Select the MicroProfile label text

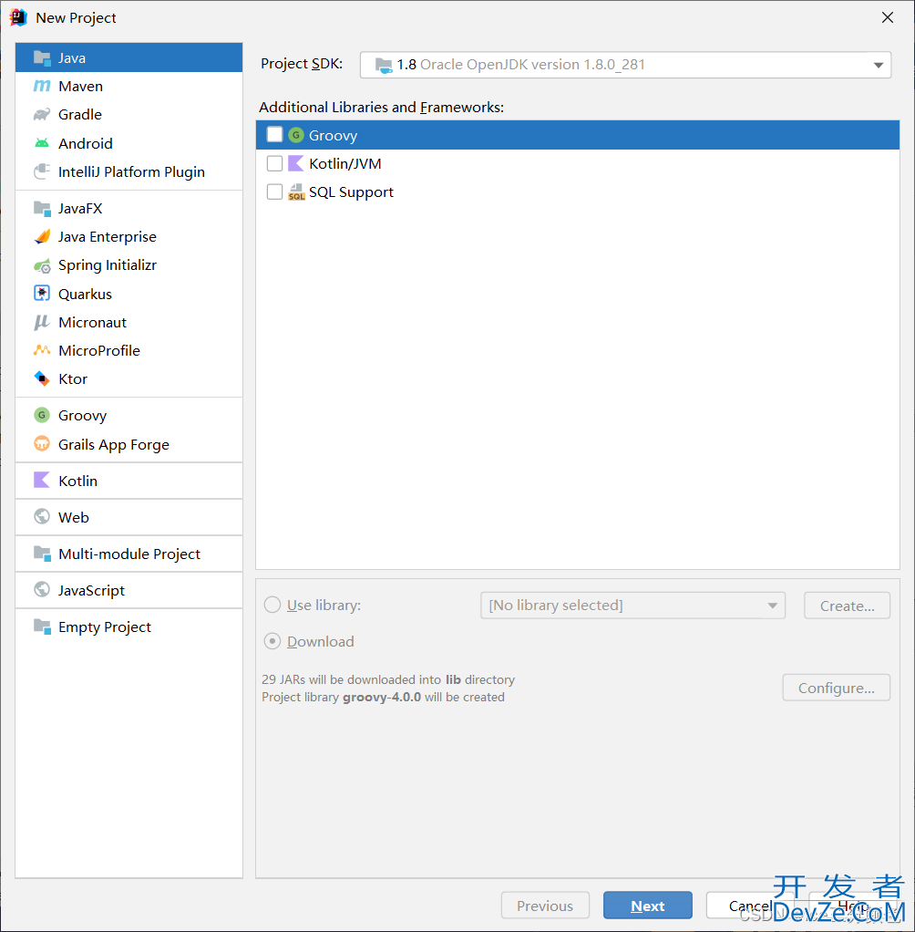point(99,351)
